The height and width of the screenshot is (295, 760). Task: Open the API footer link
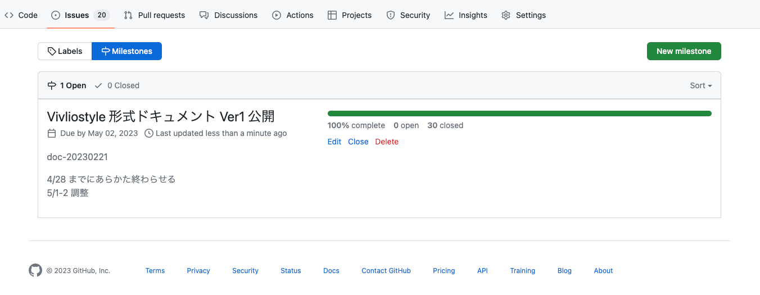point(482,271)
